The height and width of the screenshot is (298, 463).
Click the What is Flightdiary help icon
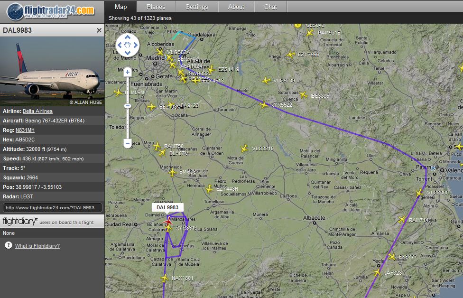click(x=8, y=245)
